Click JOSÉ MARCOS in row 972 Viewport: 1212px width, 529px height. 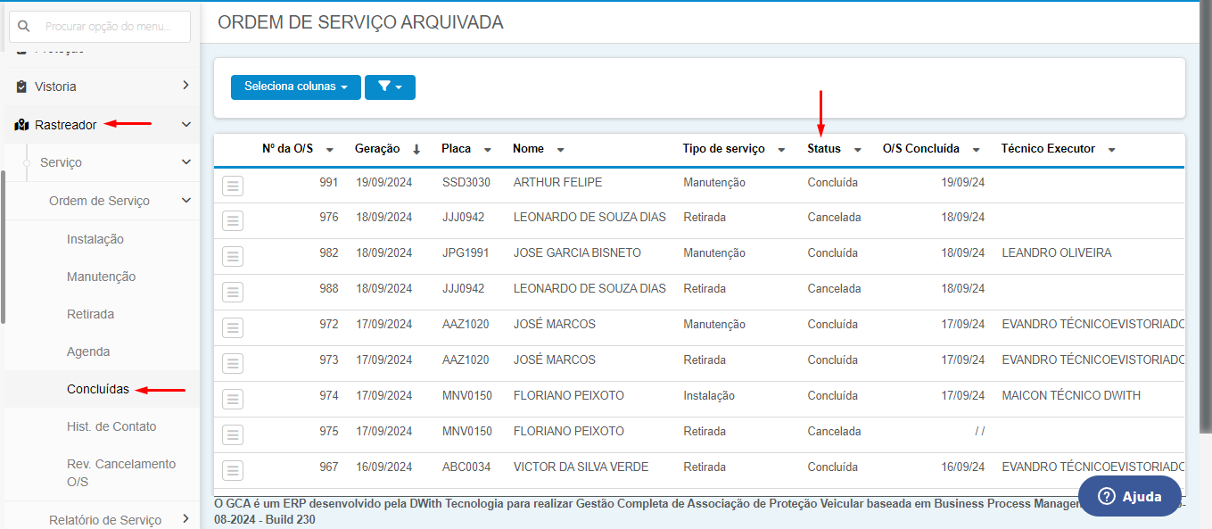coord(555,325)
